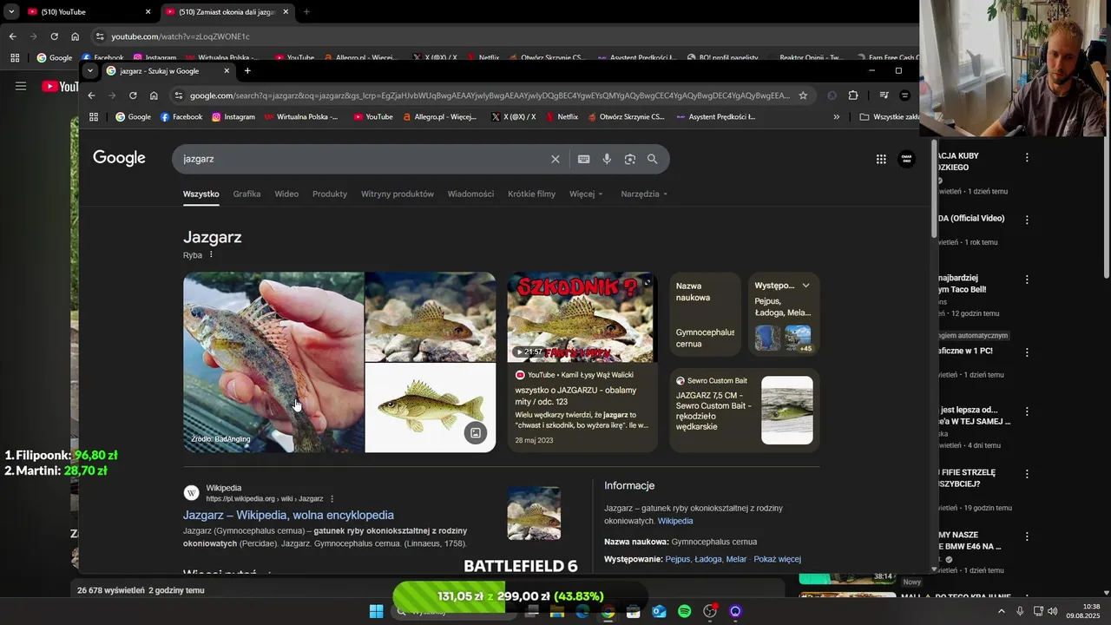Image resolution: width=1111 pixels, height=625 pixels.
Task: Bookmark this page with the star icon
Action: 803,95
